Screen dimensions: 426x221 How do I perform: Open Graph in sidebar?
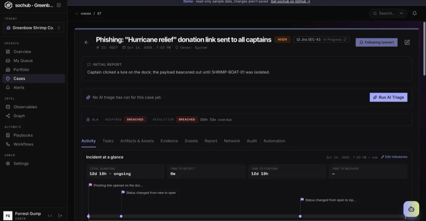pyautogui.click(x=34, y=116)
